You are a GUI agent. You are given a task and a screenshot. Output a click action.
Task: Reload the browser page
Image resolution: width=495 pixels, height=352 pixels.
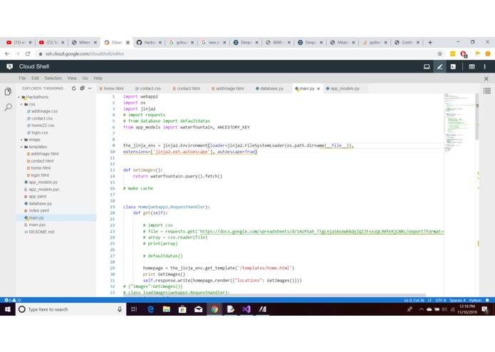tap(28, 54)
